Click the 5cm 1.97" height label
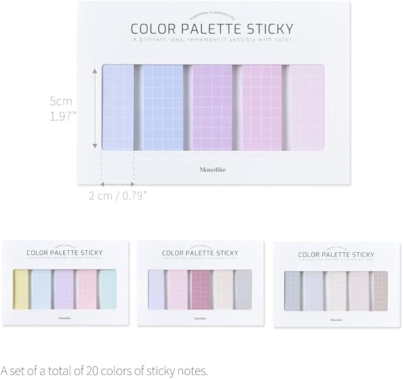 (62, 108)
